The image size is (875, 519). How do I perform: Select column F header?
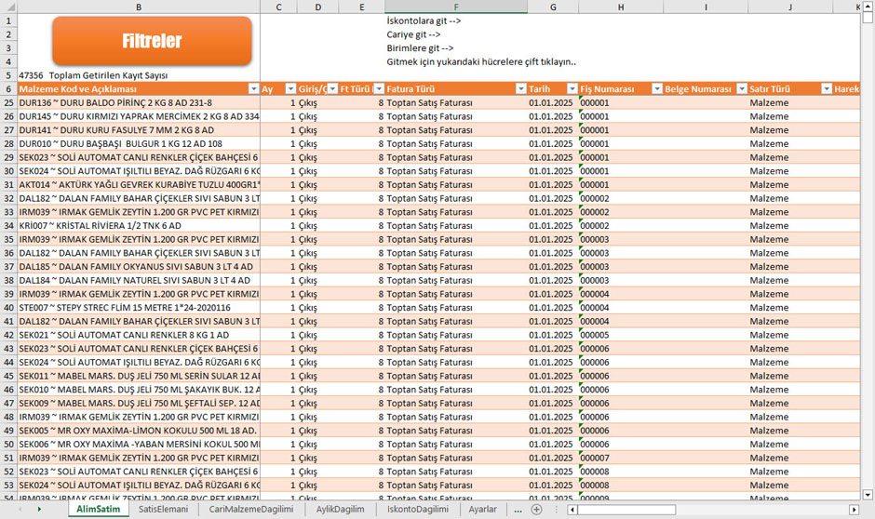pyautogui.click(x=456, y=7)
